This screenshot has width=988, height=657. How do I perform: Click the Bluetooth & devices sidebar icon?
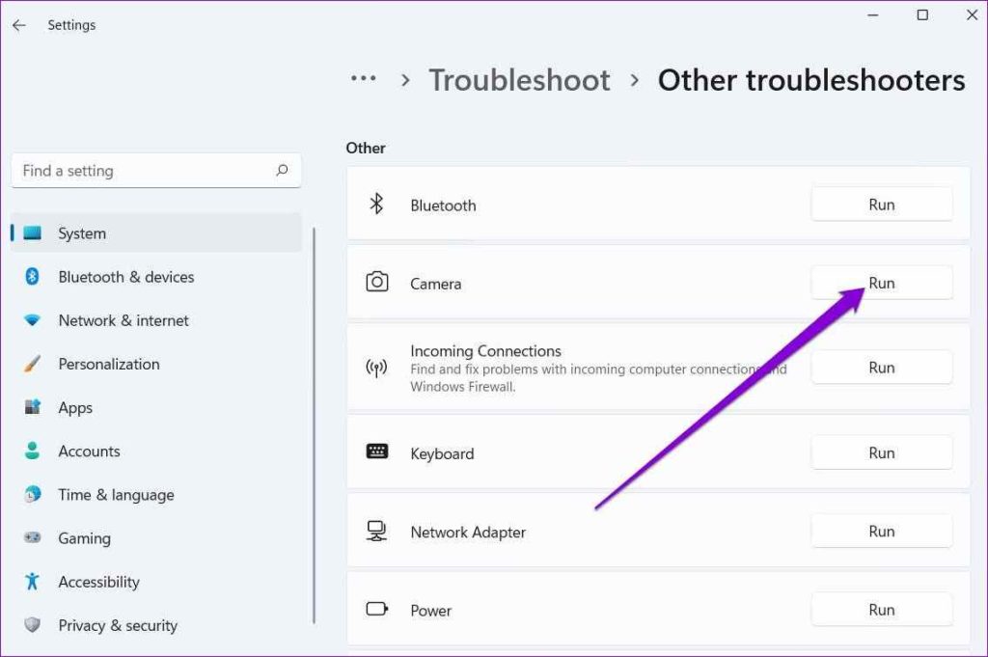click(x=32, y=277)
